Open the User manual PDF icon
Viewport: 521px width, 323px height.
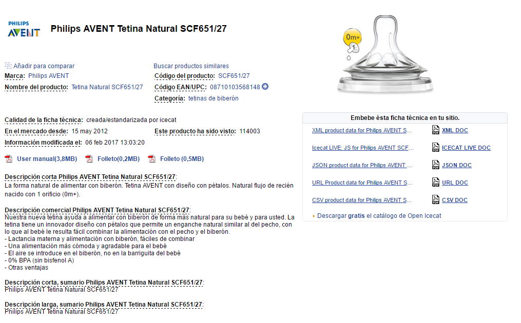point(8,159)
